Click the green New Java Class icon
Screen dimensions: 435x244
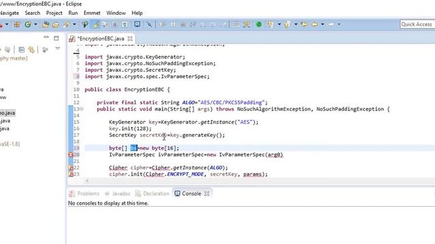point(28,24)
